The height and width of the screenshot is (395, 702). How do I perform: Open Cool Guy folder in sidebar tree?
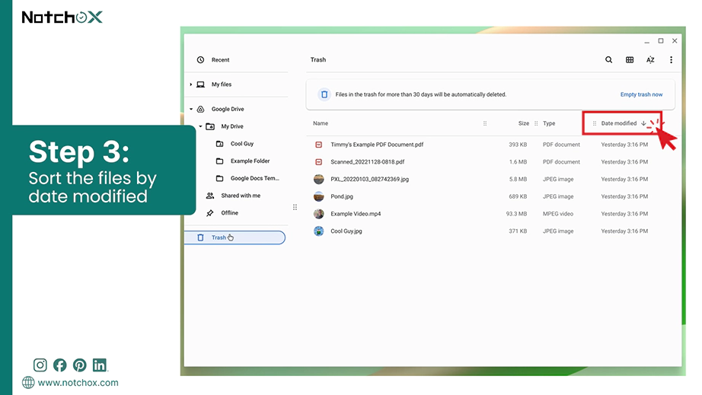(242, 144)
